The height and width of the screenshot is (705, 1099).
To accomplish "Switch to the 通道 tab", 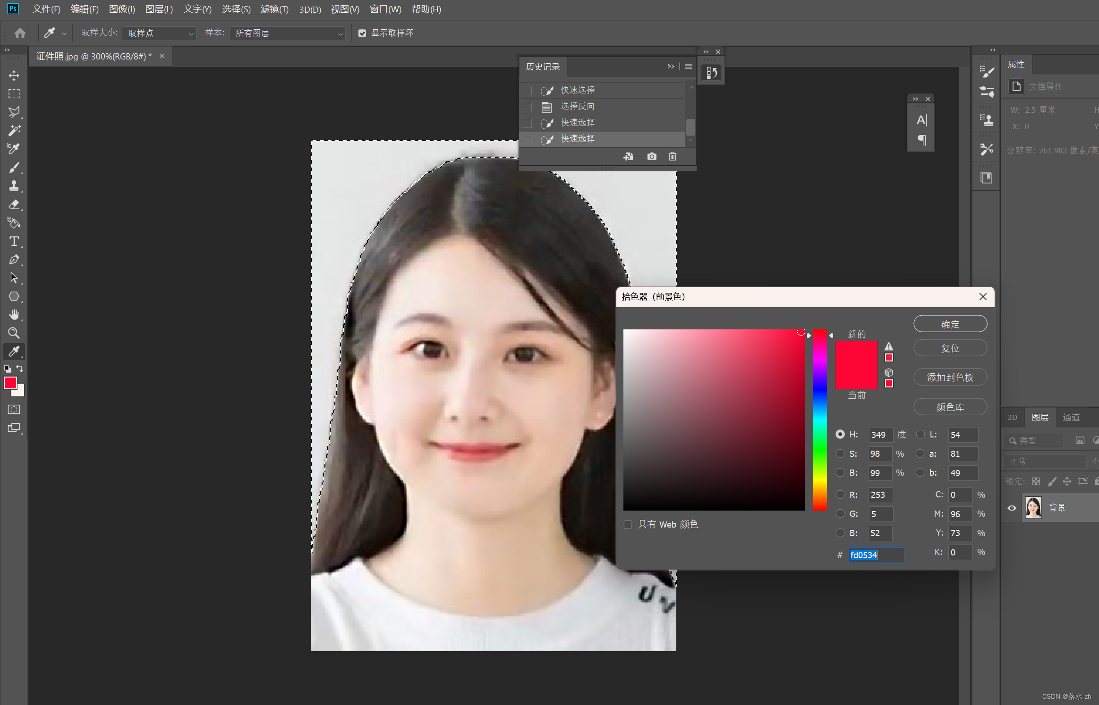I will [1071, 417].
